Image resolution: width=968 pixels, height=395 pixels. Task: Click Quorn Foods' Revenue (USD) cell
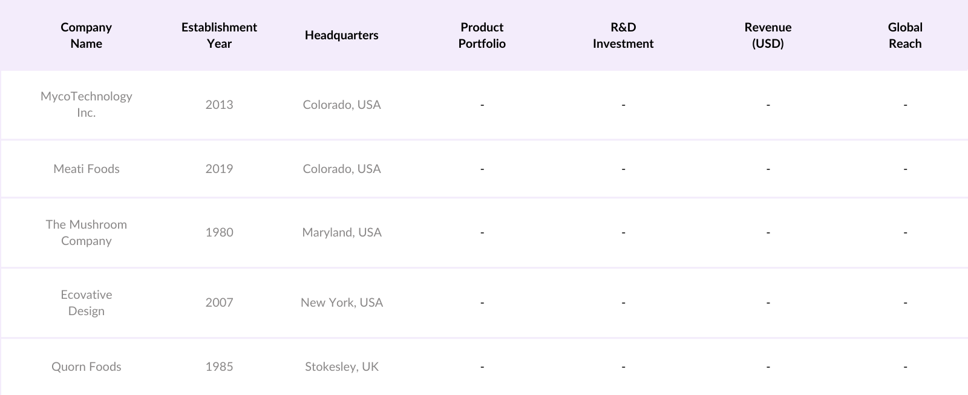click(768, 367)
